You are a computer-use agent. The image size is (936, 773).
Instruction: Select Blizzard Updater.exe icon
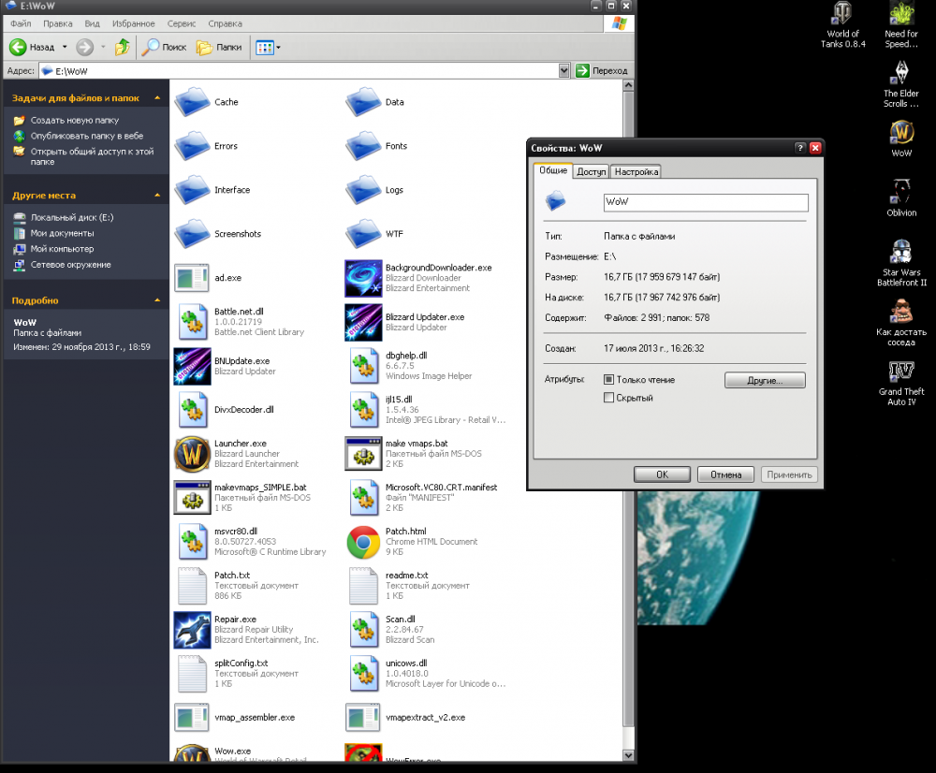tap(363, 322)
